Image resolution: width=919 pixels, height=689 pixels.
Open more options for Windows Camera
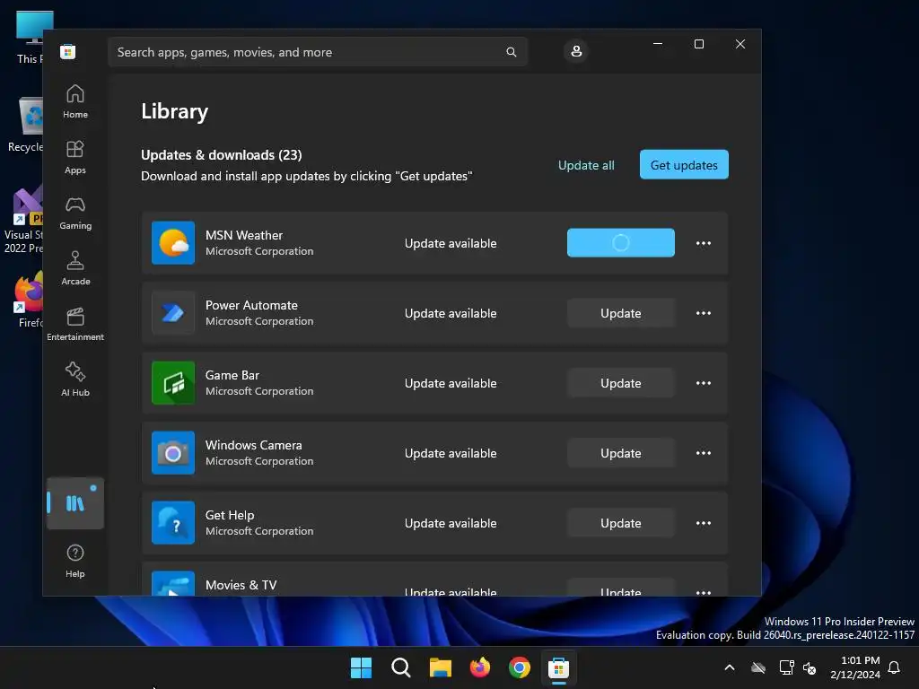click(704, 453)
